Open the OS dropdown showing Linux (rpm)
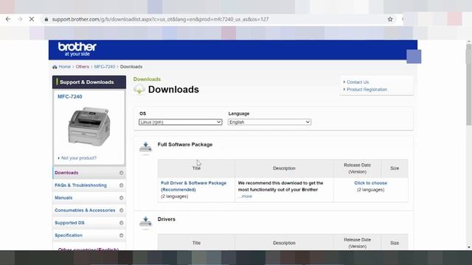472x265 pixels. [180, 122]
